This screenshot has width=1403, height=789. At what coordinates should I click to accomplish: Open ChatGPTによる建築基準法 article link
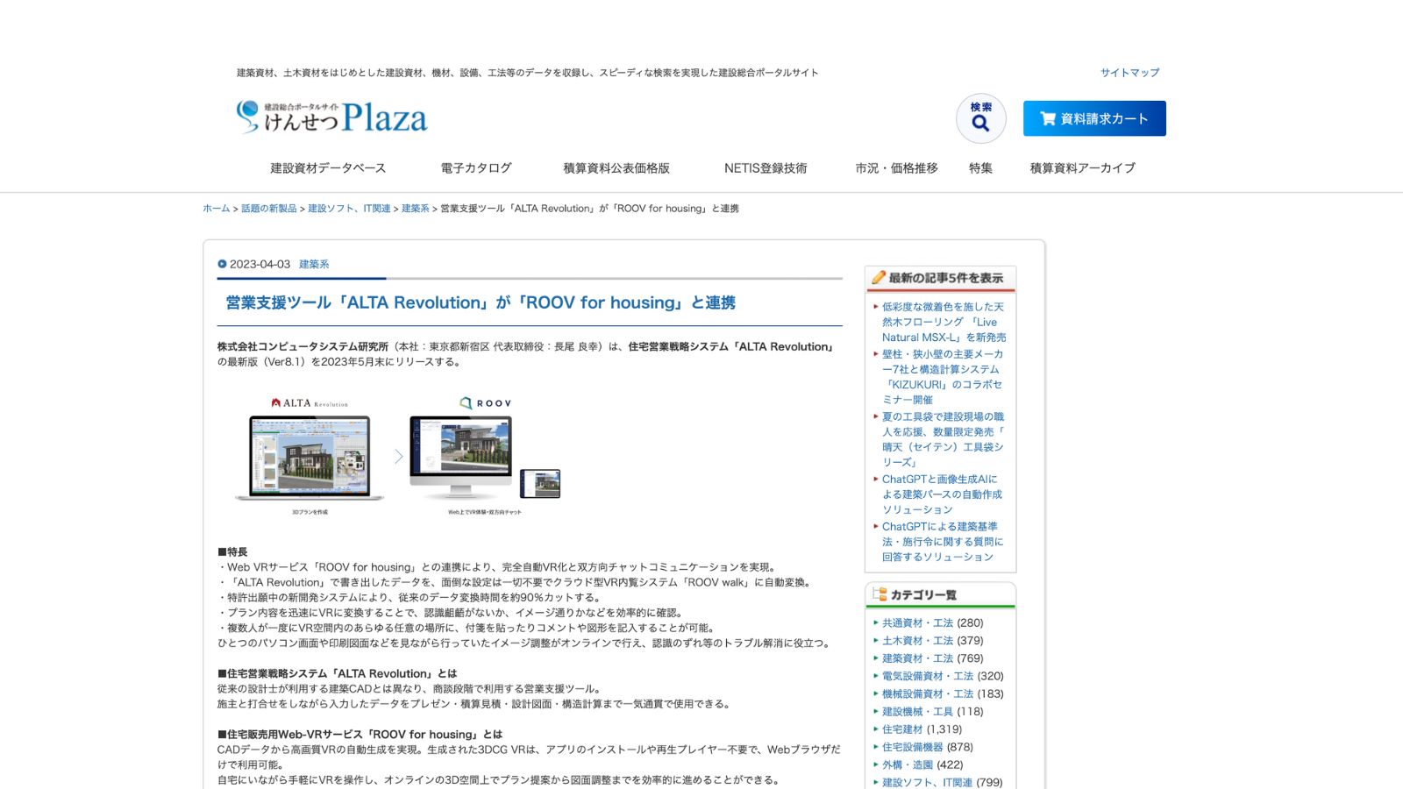[943, 542]
